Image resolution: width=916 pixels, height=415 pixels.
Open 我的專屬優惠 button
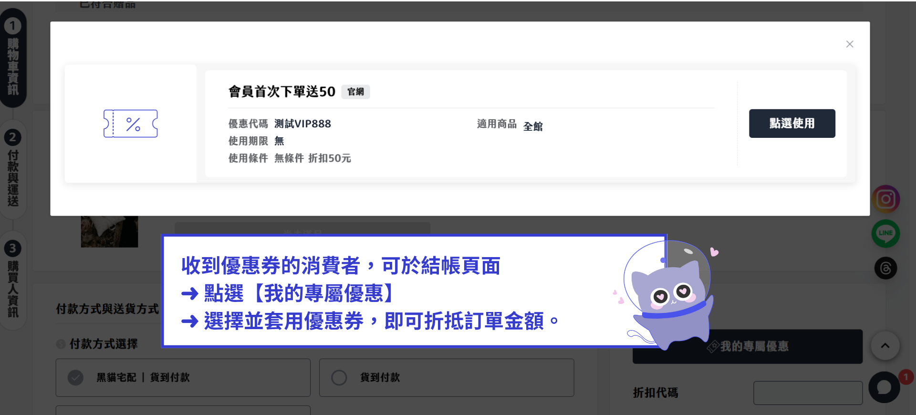(748, 347)
